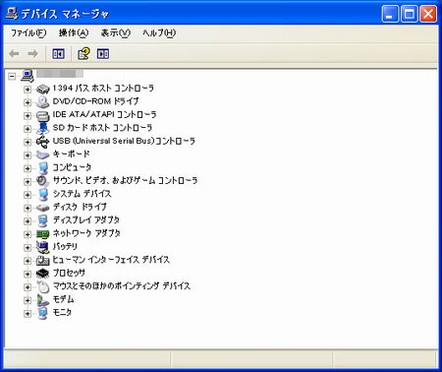Click the mouse pointing device icon

(x=42, y=286)
